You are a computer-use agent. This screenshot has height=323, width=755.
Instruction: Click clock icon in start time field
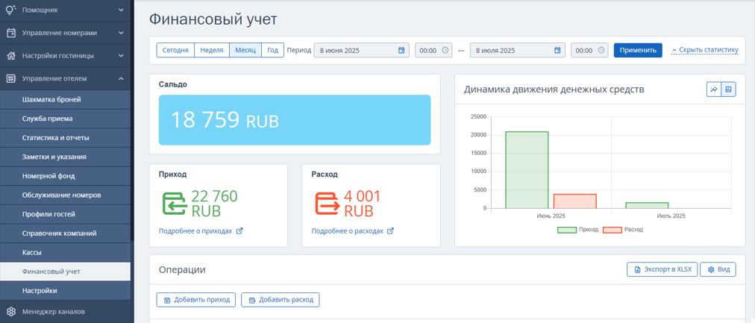click(x=445, y=50)
